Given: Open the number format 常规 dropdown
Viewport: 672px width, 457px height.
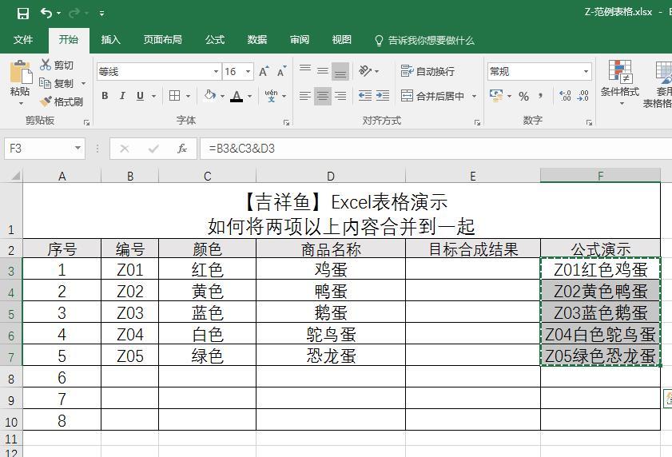Looking at the screenshot, I should (586, 72).
